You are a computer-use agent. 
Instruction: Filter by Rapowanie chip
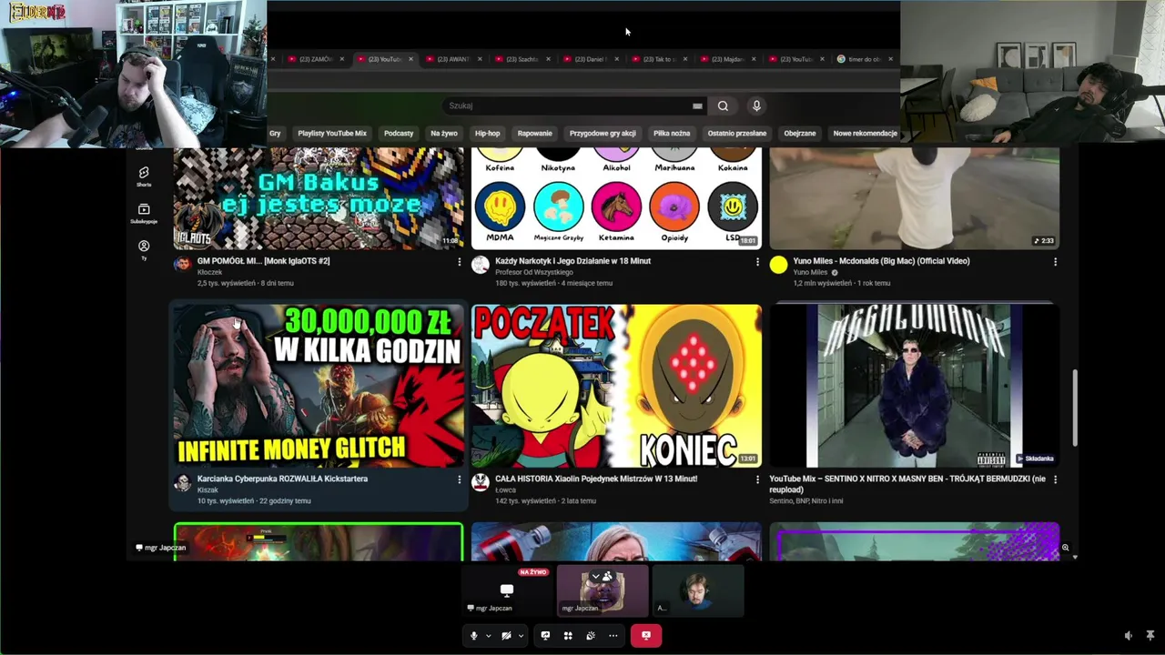(534, 134)
